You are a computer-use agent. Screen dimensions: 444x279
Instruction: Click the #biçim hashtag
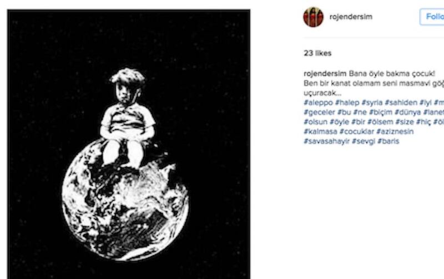click(381, 112)
